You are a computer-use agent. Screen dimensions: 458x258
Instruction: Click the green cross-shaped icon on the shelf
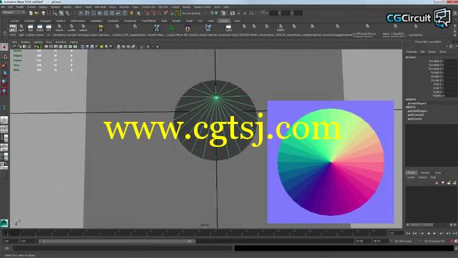[x=172, y=28]
